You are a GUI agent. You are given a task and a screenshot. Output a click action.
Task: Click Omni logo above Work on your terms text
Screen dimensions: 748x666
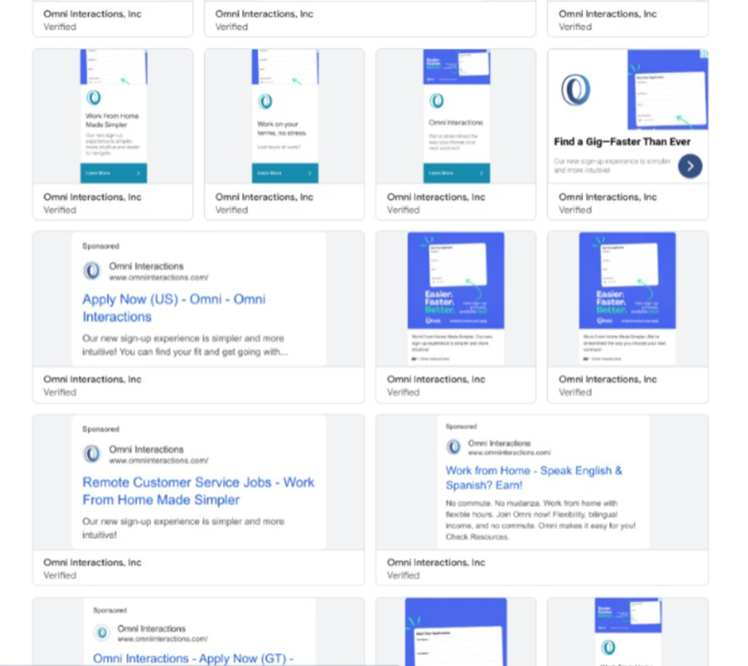tap(265, 98)
